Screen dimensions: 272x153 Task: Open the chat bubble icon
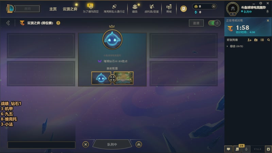pyautogui.click(x=228, y=149)
